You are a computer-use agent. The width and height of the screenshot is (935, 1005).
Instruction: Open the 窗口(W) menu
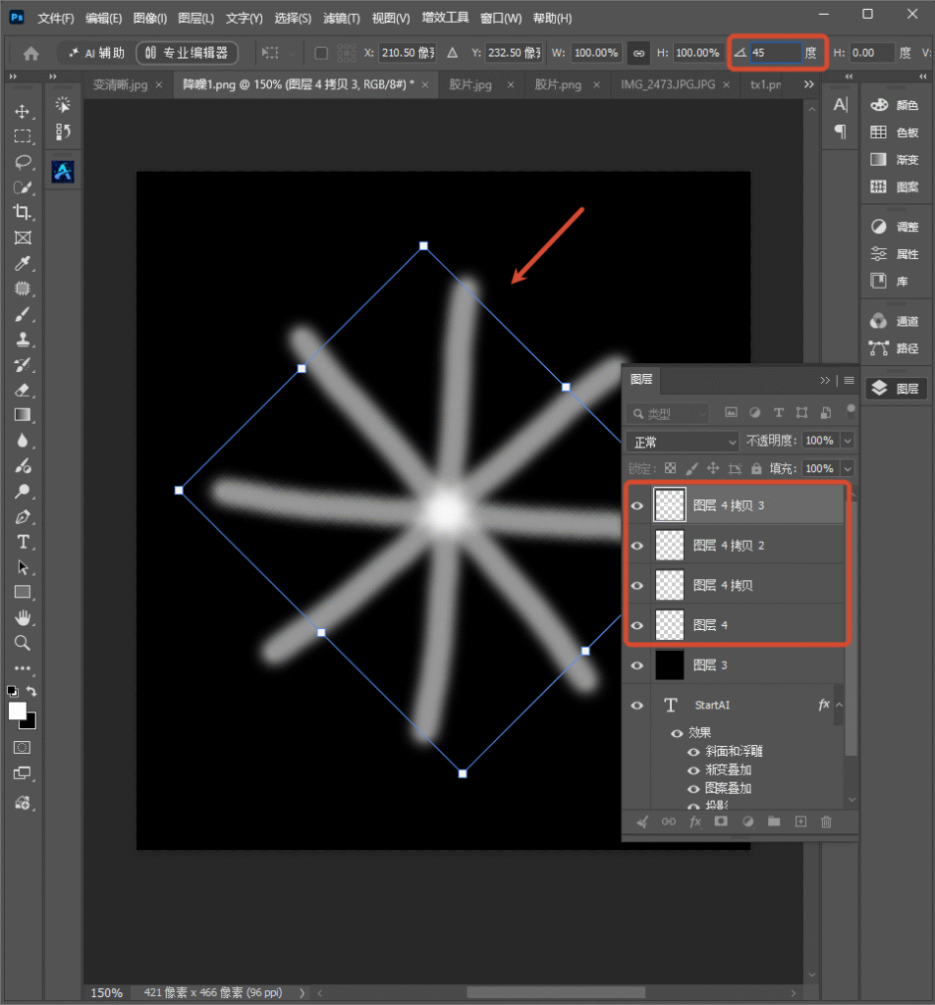click(x=501, y=18)
